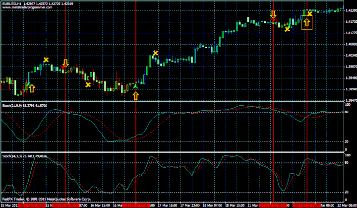Click the 1.4220 price scale label
Image resolution: width=357 pixels, height=208 pixels.
pos(351,10)
